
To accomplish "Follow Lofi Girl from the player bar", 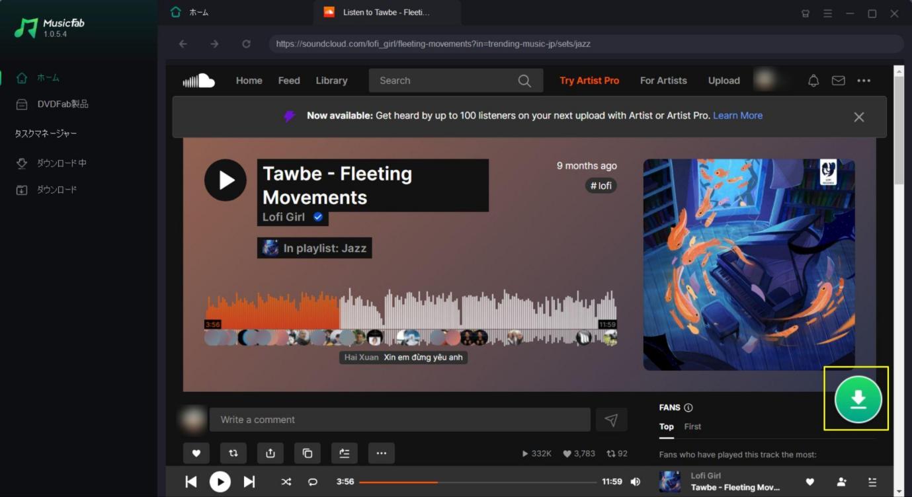I will 841,482.
